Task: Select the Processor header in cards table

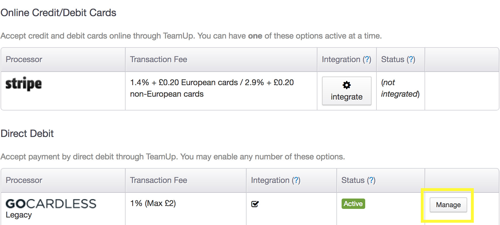Action: (x=24, y=59)
